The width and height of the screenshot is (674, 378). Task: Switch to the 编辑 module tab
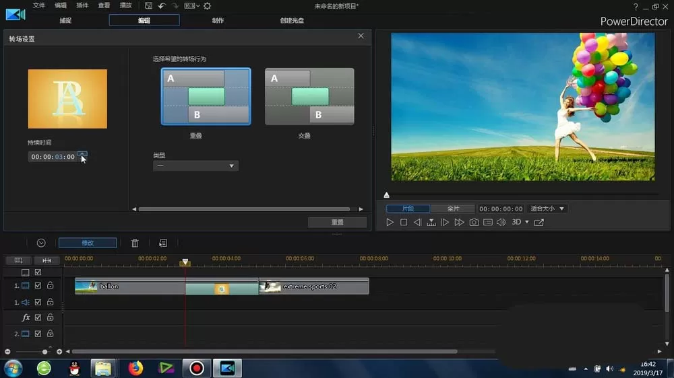tap(144, 20)
